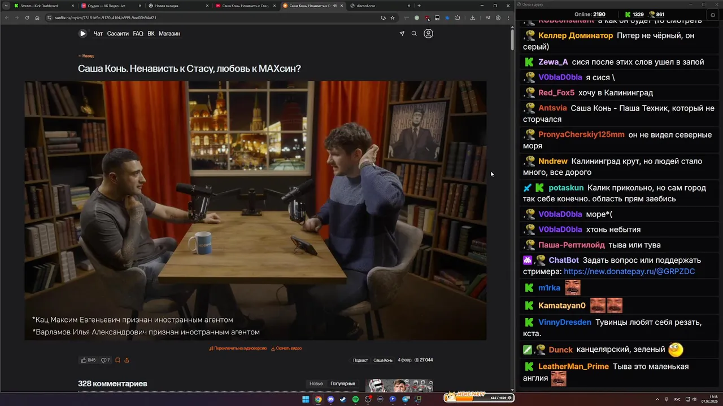This screenshot has height=406, width=723.
Task: Open Telegram from the taskbar
Action: pyautogui.click(x=406, y=399)
